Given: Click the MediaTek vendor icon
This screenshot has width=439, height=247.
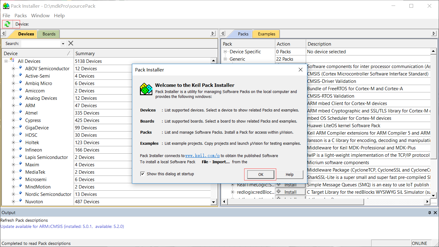Looking at the screenshot, I should (x=20, y=172).
